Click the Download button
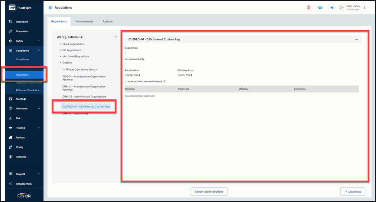Viewport: 376px width, 202px height. (353, 192)
